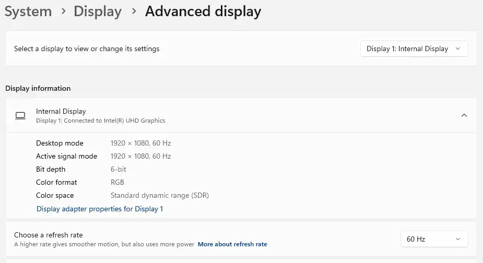Click the laptop icon beside Internal Display
483x263 pixels.
20,115
